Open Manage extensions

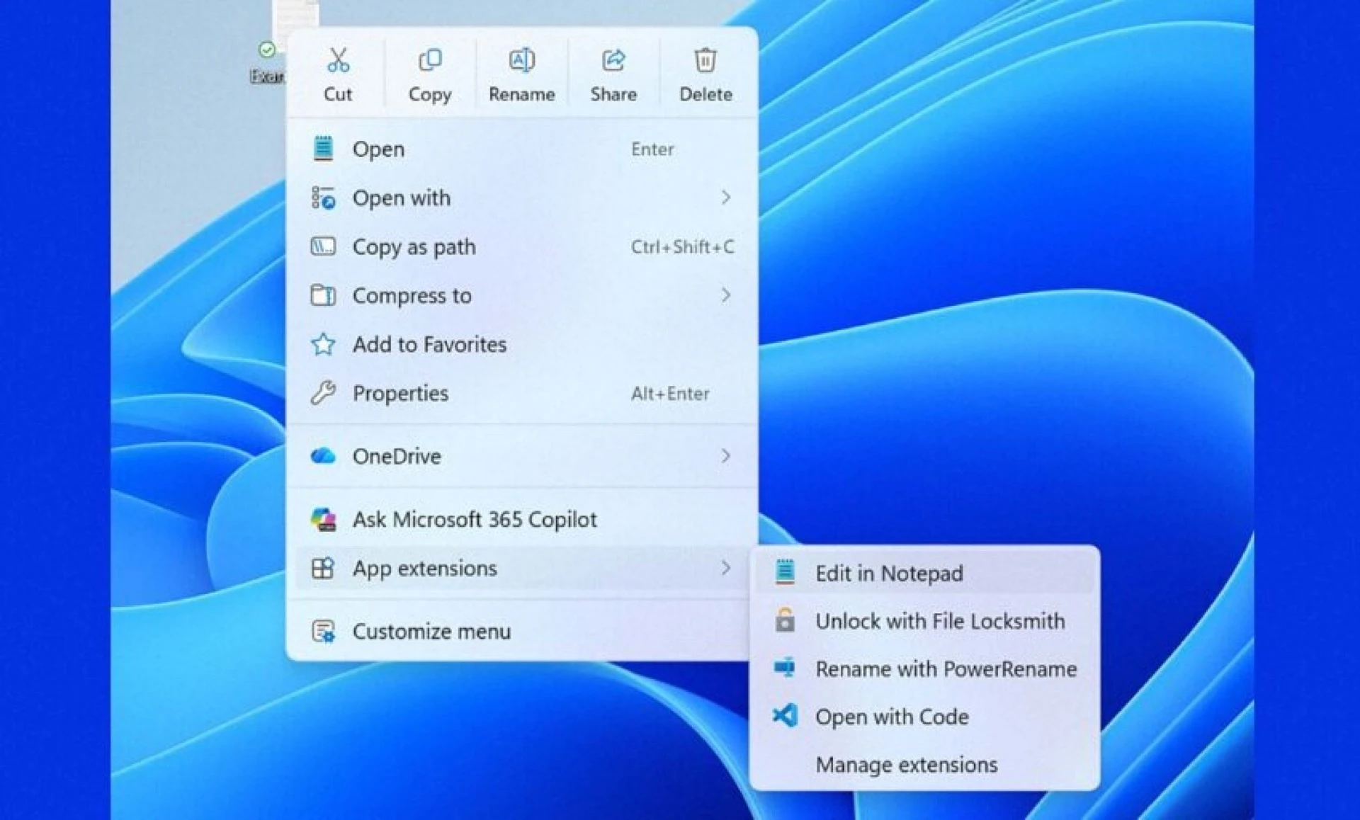click(924, 764)
